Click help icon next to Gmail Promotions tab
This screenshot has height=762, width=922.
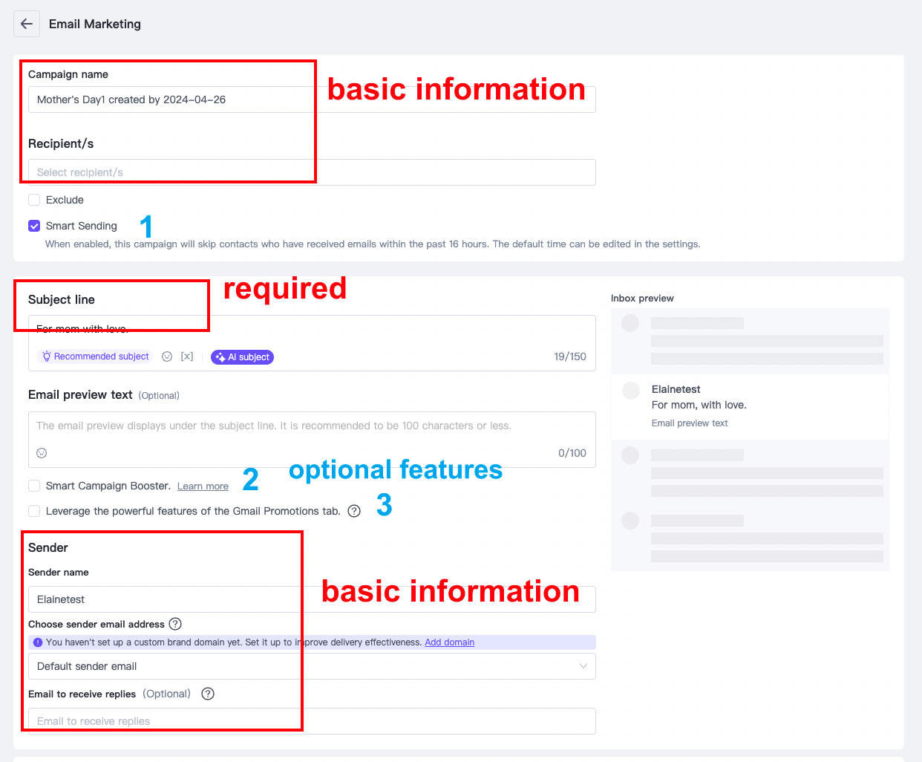click(x=354, y=511)
